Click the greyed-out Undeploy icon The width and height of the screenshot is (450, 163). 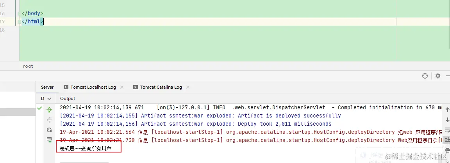pos(49,119)
